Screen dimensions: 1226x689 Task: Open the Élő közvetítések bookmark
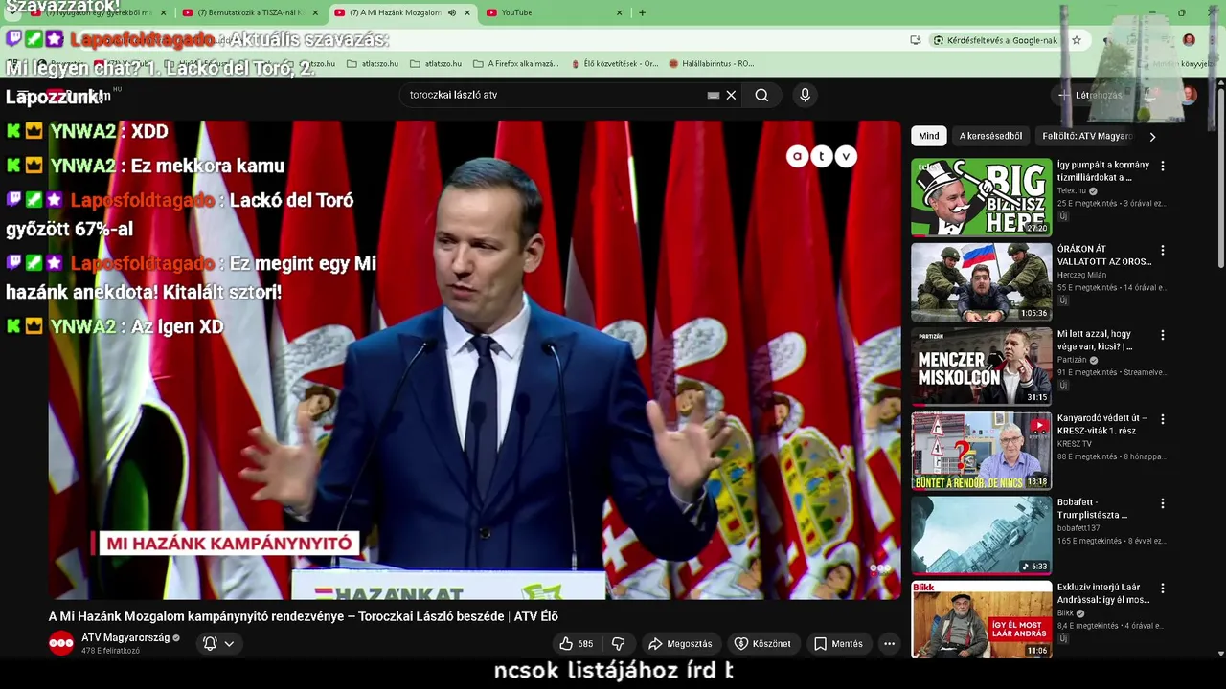pyautogui.click(x=613, y=64)
